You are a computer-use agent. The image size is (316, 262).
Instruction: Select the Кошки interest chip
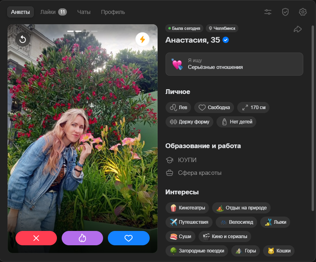point(279,251)
